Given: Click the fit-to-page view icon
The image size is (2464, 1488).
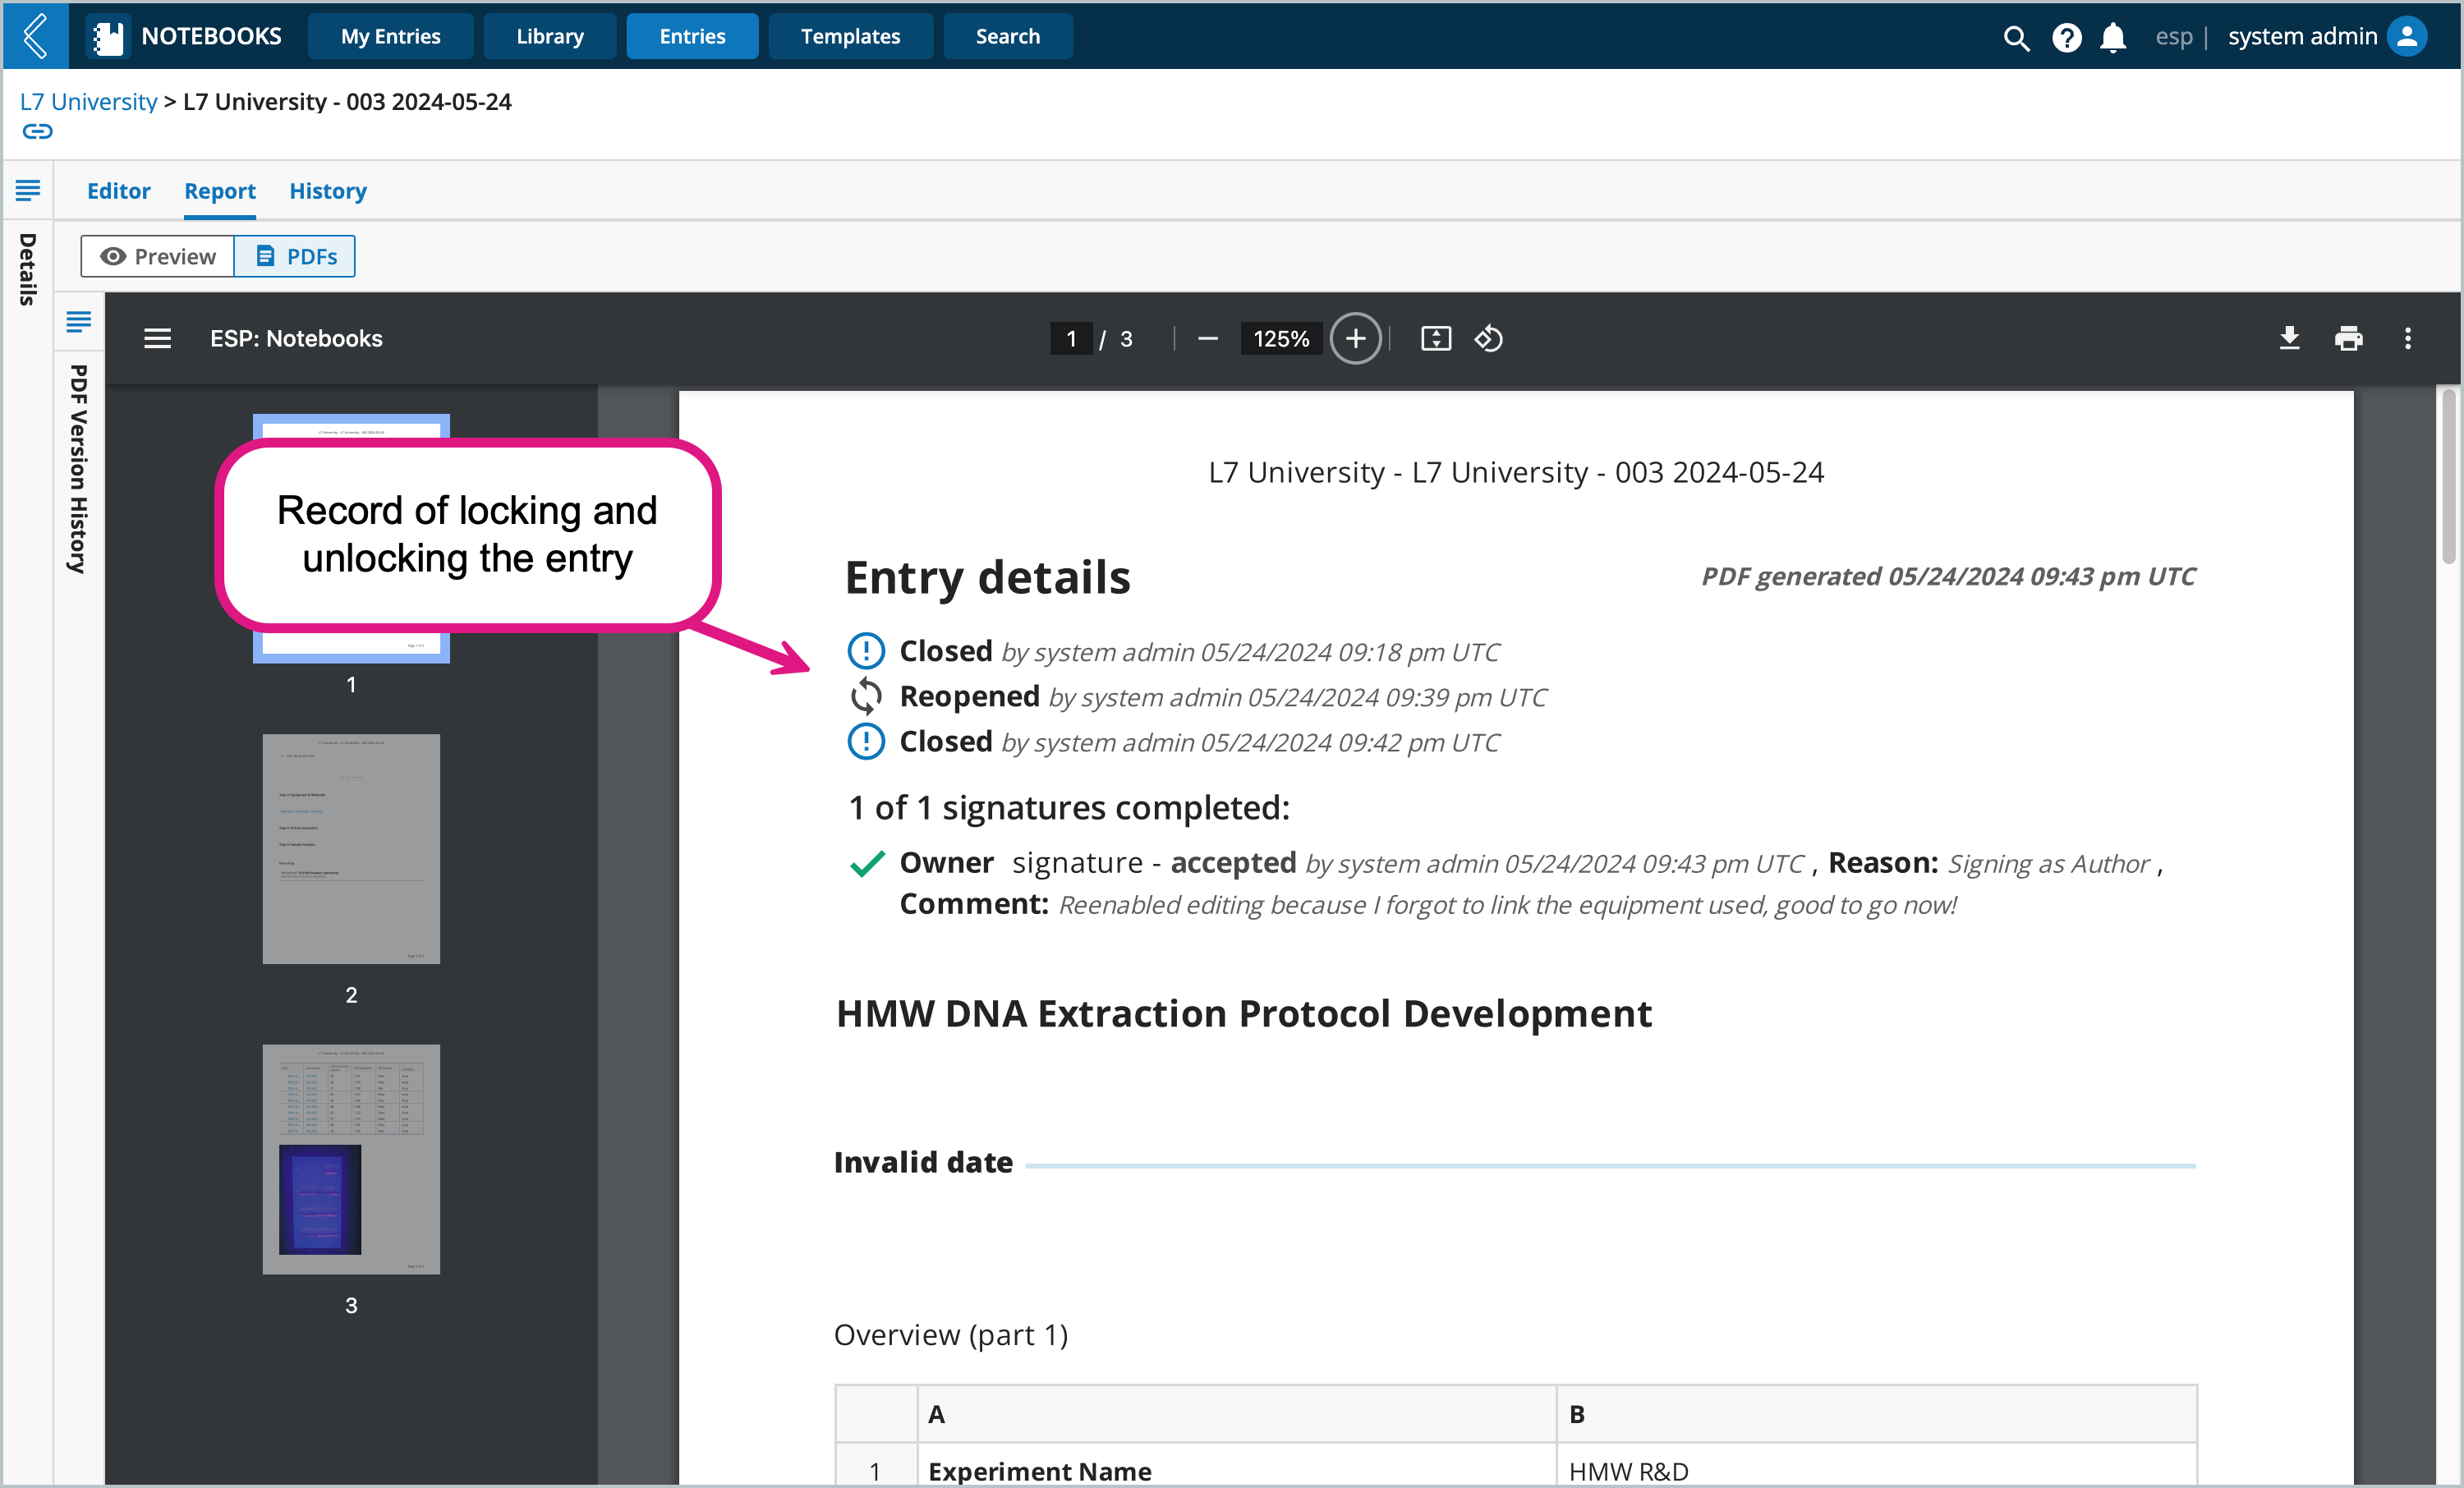Looking at the screenshot, I should [1437, 338].
